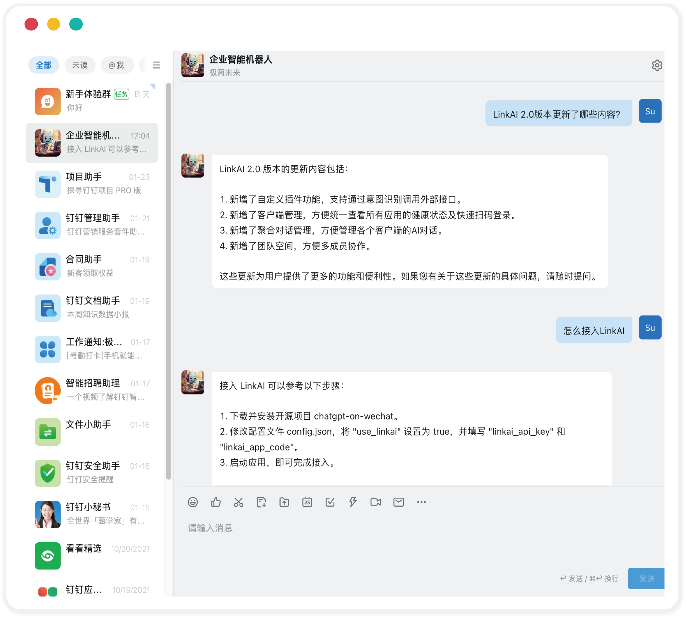
Task: Click the 看看精选 green eye icon
Action: (47, 555)
